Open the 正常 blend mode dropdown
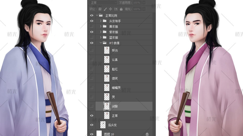 103,3
